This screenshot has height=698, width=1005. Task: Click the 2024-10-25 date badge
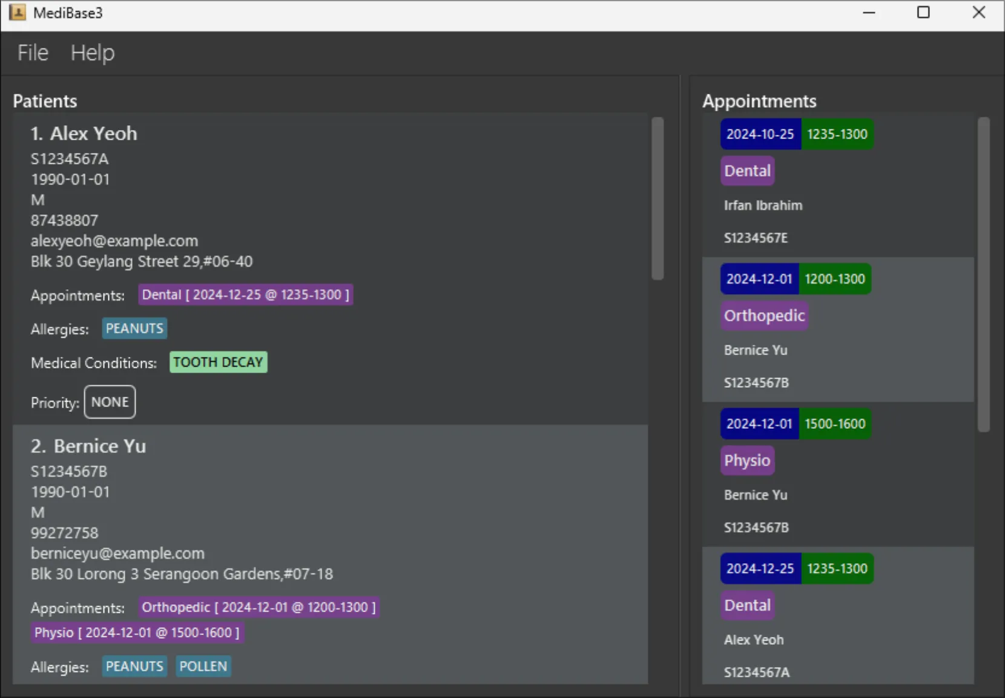pyautogui.click(x=760, y=134)
